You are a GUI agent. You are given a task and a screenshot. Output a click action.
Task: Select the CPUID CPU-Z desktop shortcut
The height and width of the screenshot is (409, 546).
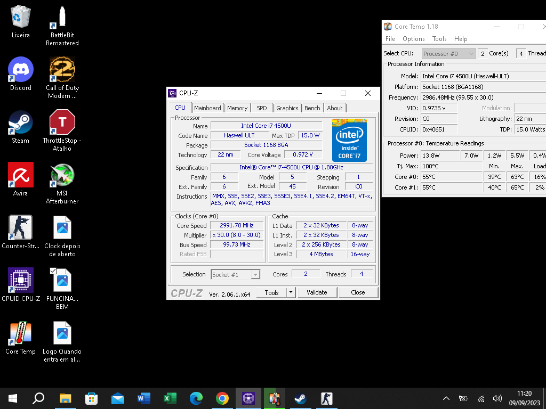point(21,285)
